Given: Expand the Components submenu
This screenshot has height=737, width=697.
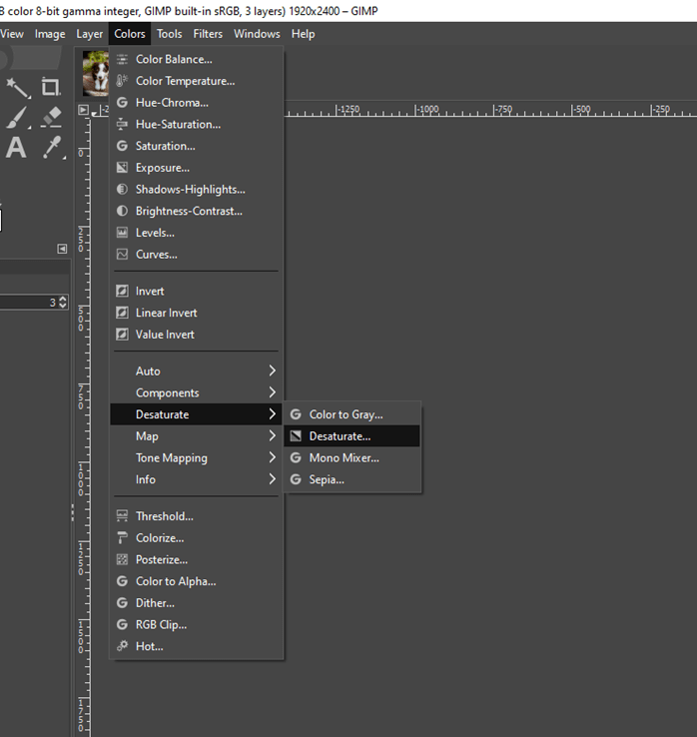Looking at the screenshot, I should 197,392.
